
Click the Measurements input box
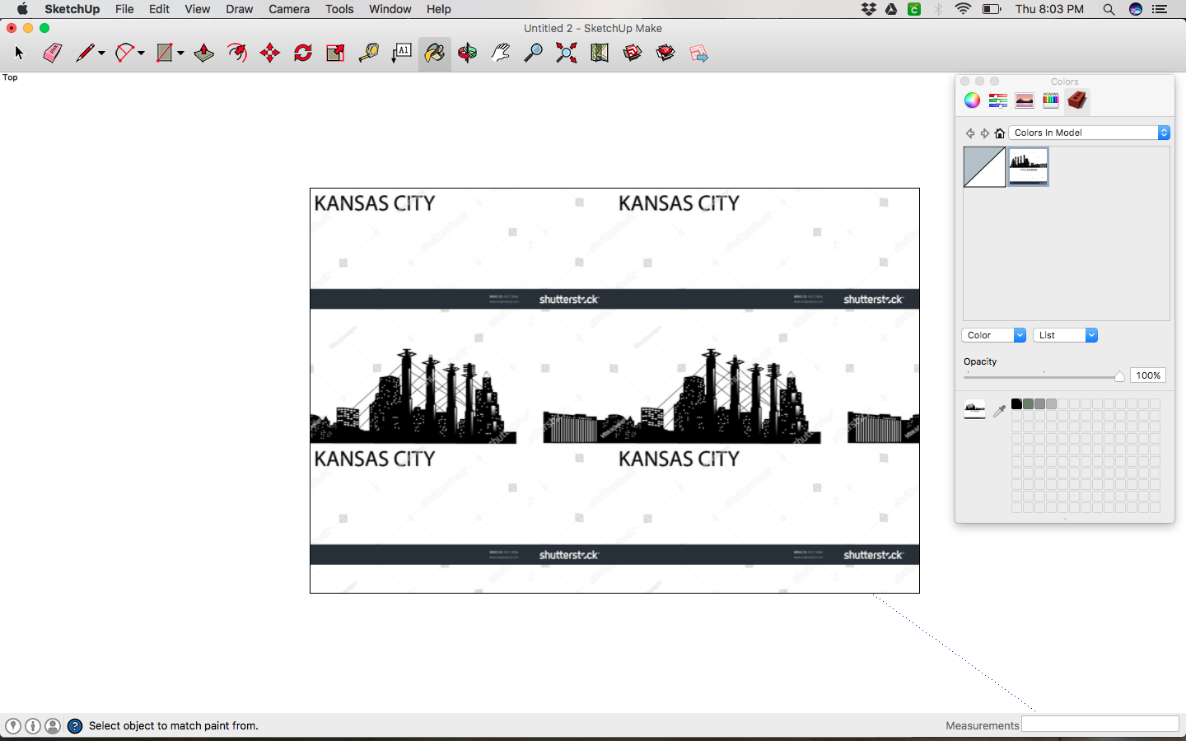[x=1100, y=725]
